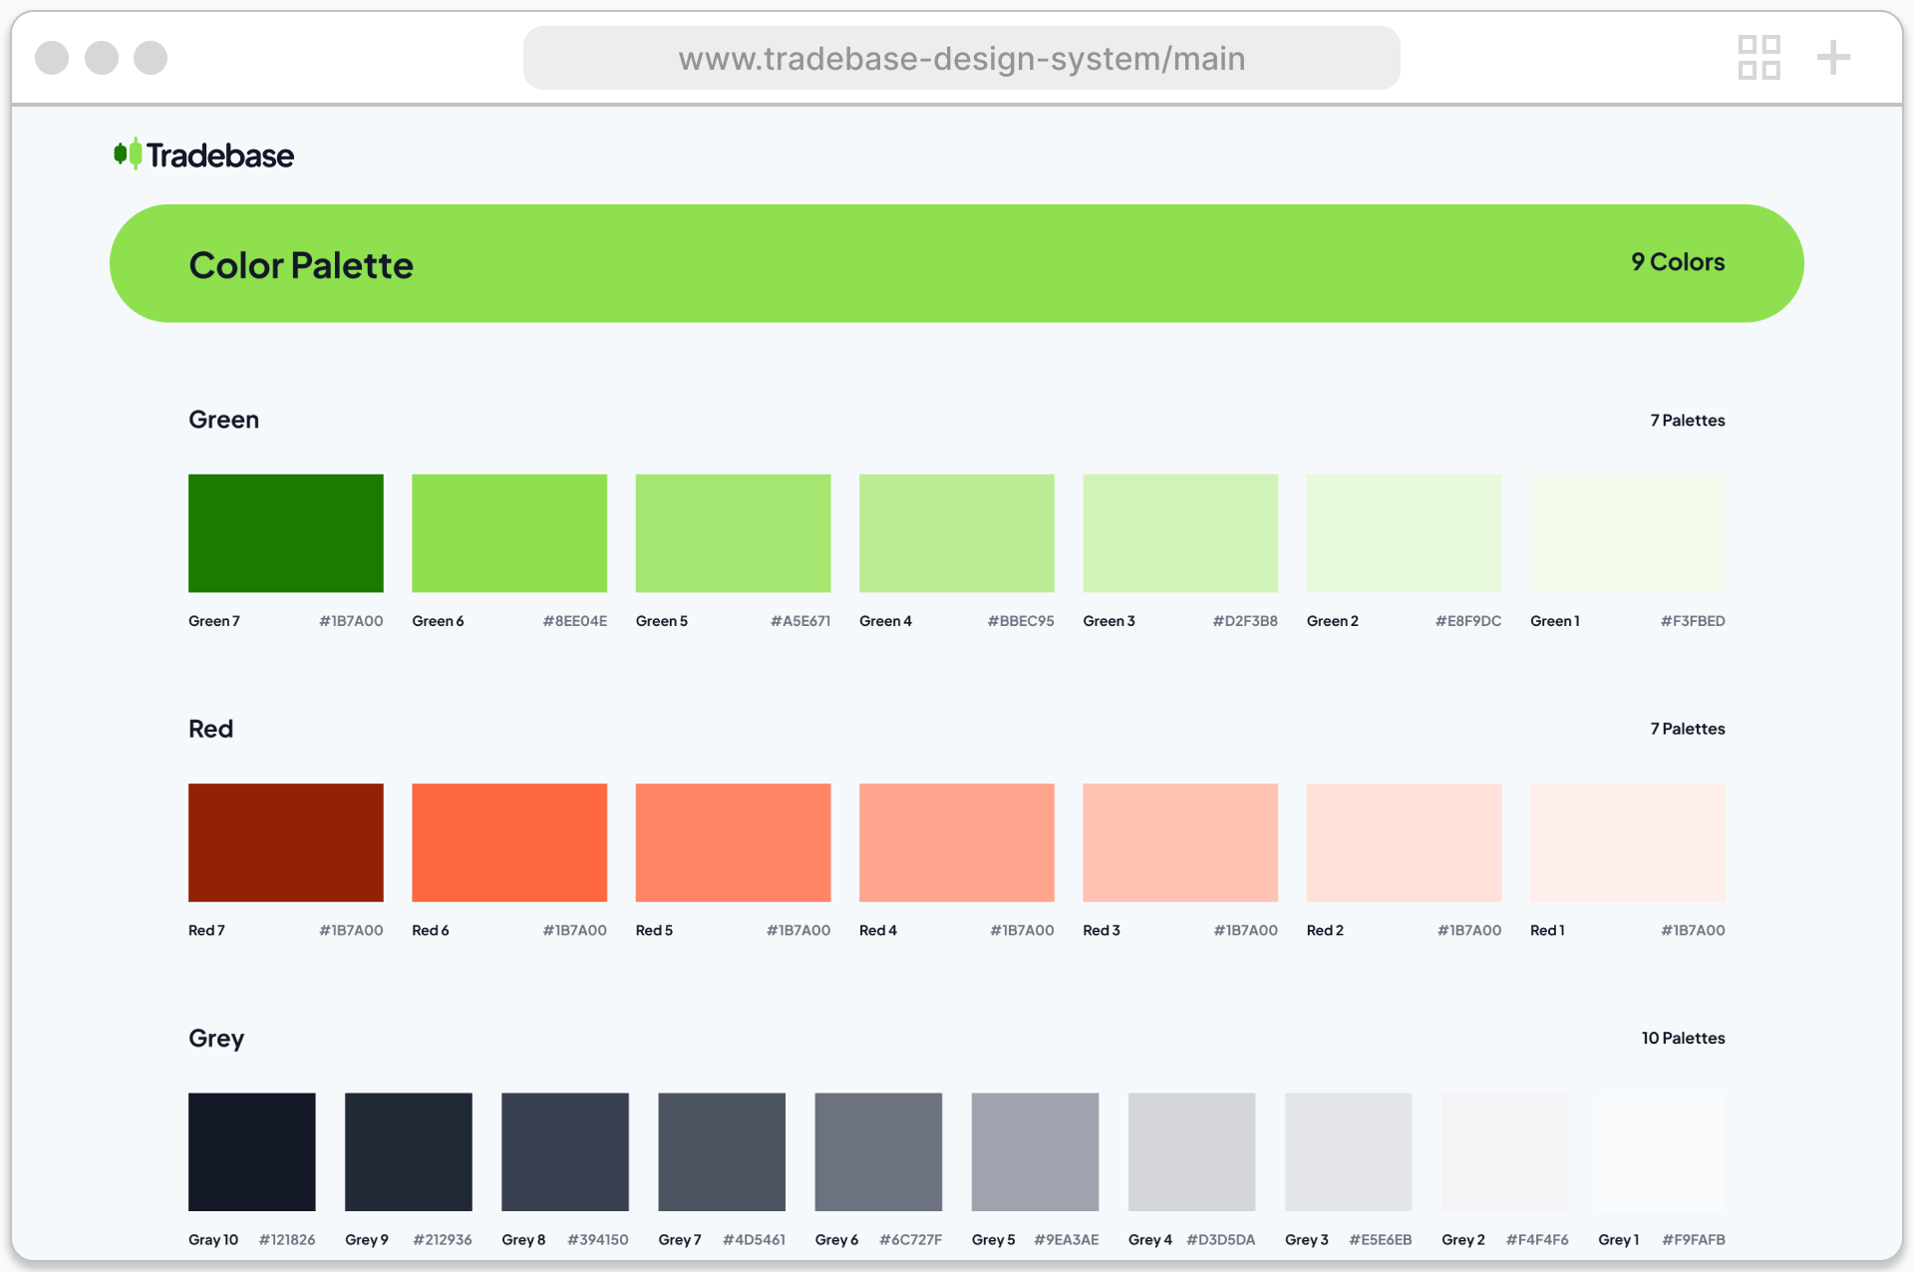Click the second gray window control dot

point(101,58)
